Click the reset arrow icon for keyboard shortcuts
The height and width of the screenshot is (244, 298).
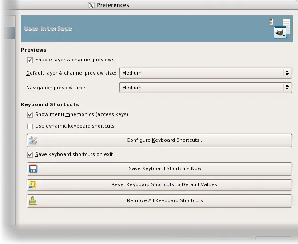click(x=33, y=185)
